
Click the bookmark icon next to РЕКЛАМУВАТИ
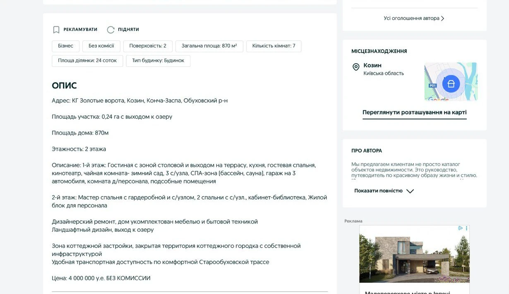(56, 29)
